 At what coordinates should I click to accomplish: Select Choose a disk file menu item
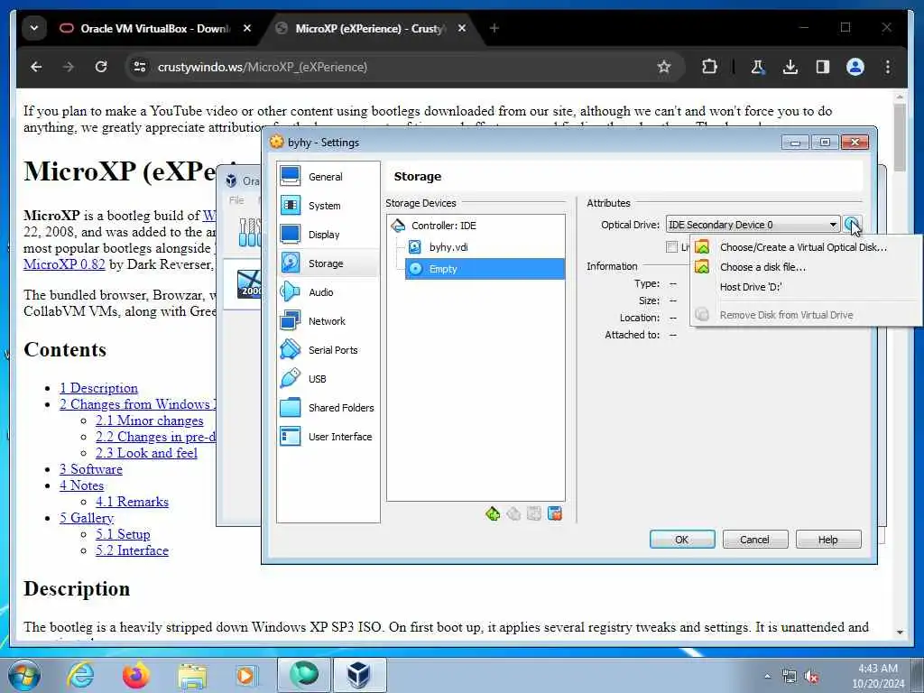762,267
